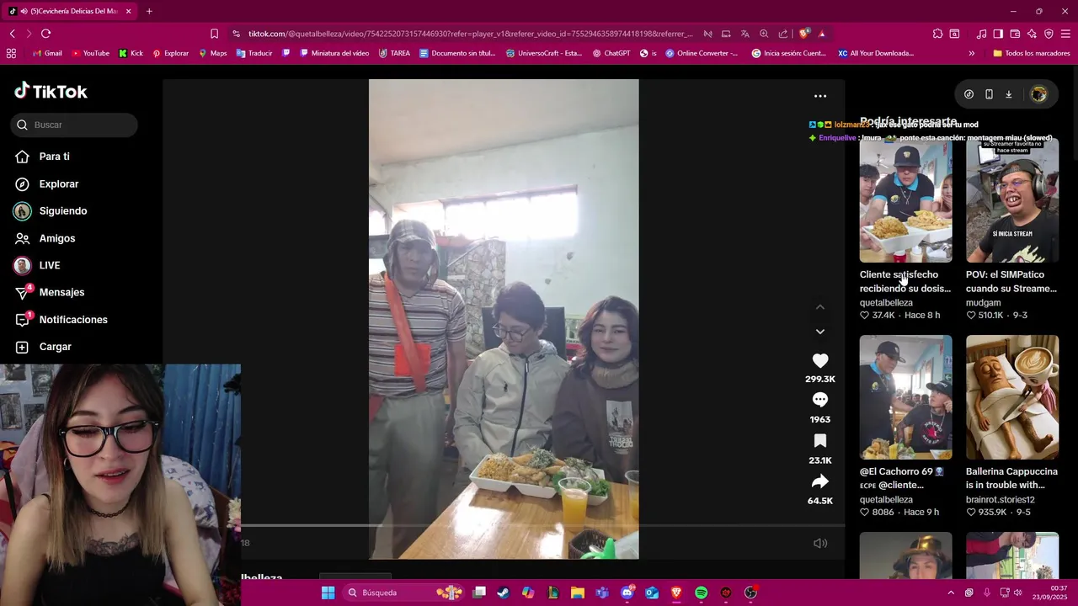
Task: Open the Maps bookmark
Action: click(x=213, y=53)
